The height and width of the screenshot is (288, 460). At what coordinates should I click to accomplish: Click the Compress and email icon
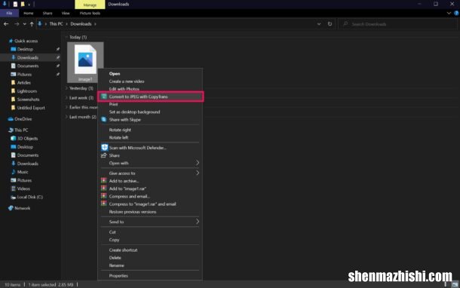104,196
